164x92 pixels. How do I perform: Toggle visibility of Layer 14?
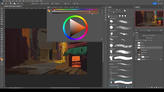[x=136, y=48]
